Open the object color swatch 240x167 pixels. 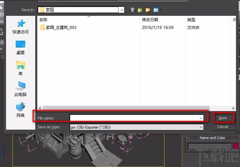click(x=236, y=146)
